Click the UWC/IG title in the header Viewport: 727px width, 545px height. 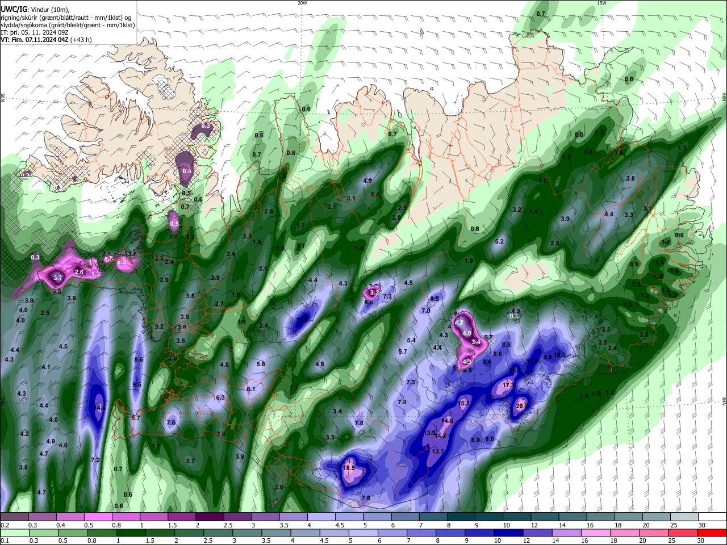pyautogui.click(x=14, y=9)
